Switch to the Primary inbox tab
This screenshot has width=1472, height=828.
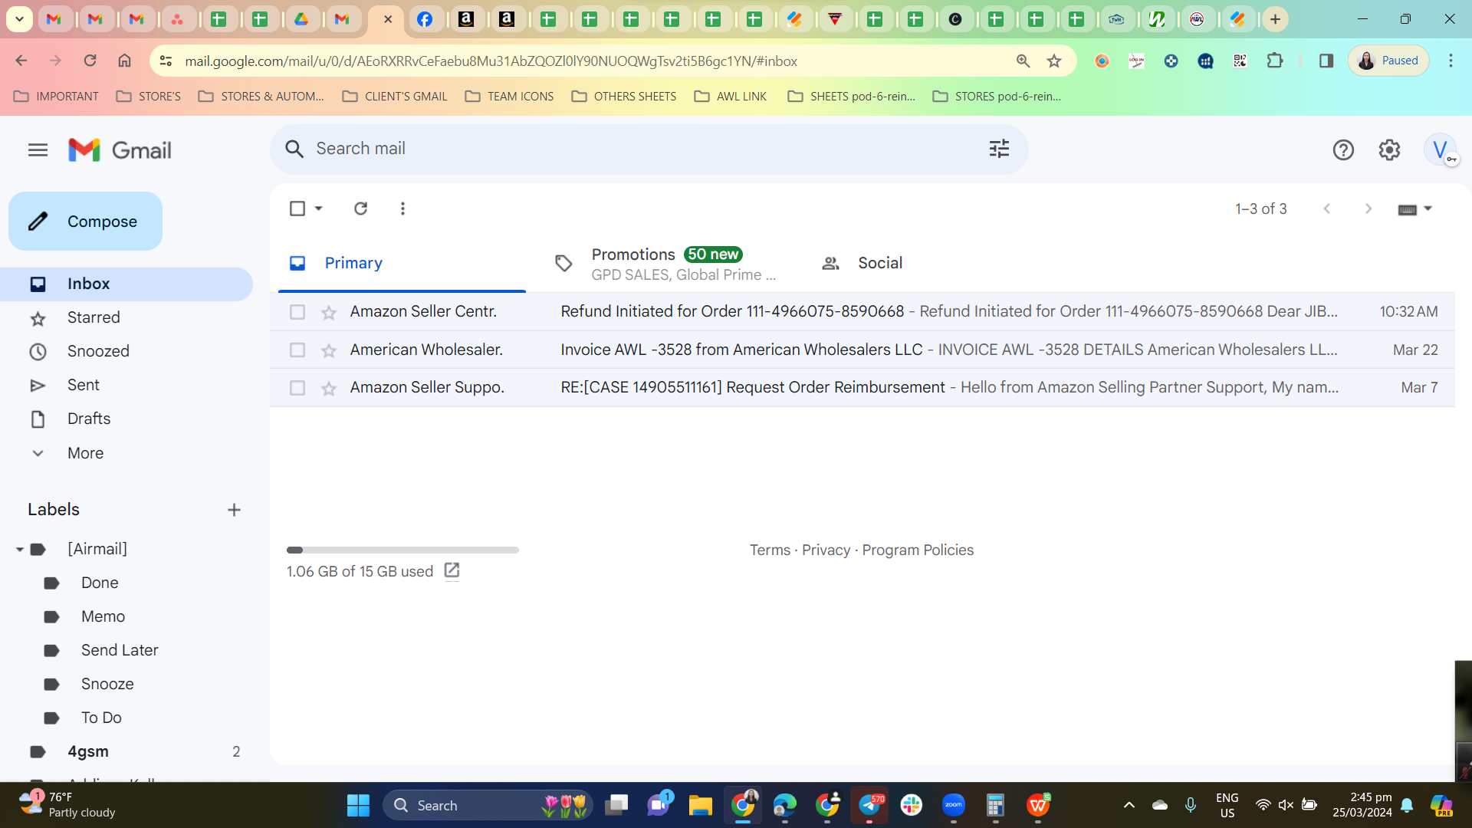(402, 263)
